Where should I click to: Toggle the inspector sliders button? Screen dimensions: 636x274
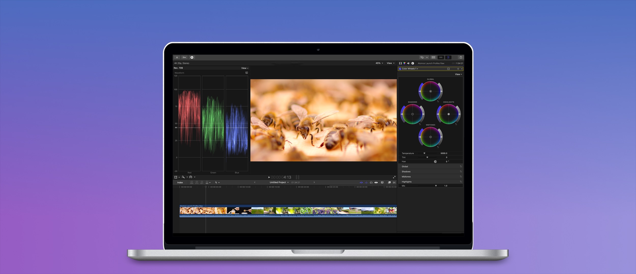click(448, 57)
